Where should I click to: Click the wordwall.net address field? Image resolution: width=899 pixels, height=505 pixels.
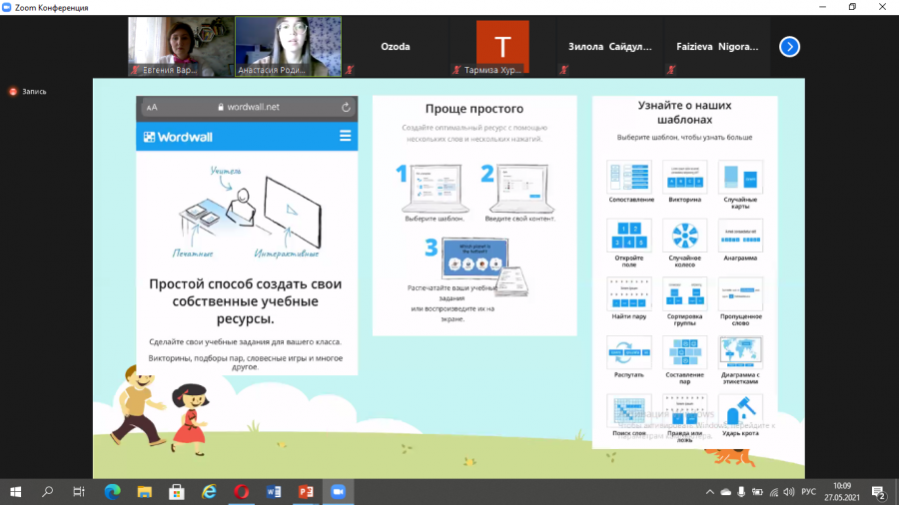(x=248, y=107)
